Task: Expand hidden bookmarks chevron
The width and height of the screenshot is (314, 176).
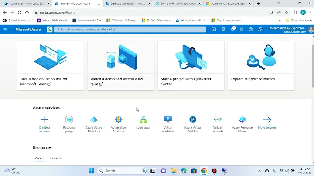Action: (280, 20)
